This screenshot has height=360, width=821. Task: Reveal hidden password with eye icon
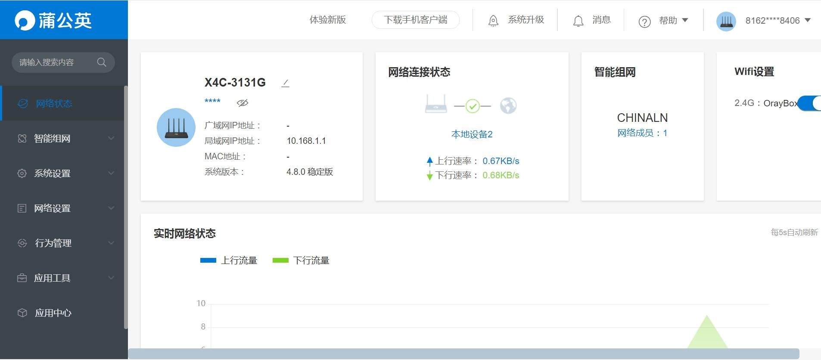point(243,103)
